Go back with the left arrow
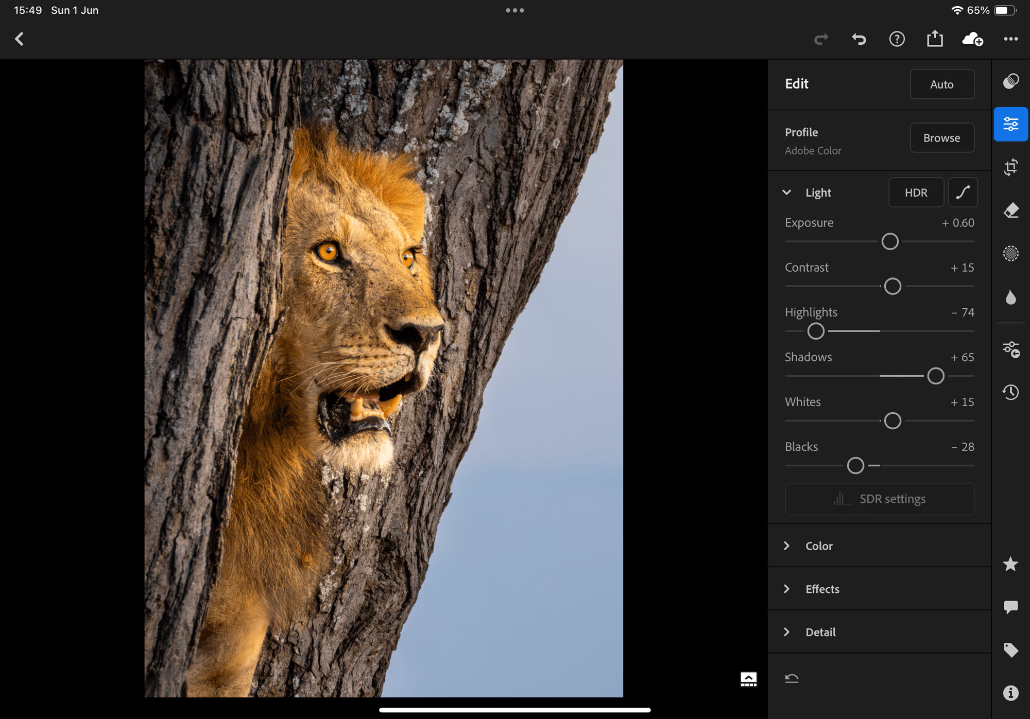 tap(20, 39)
